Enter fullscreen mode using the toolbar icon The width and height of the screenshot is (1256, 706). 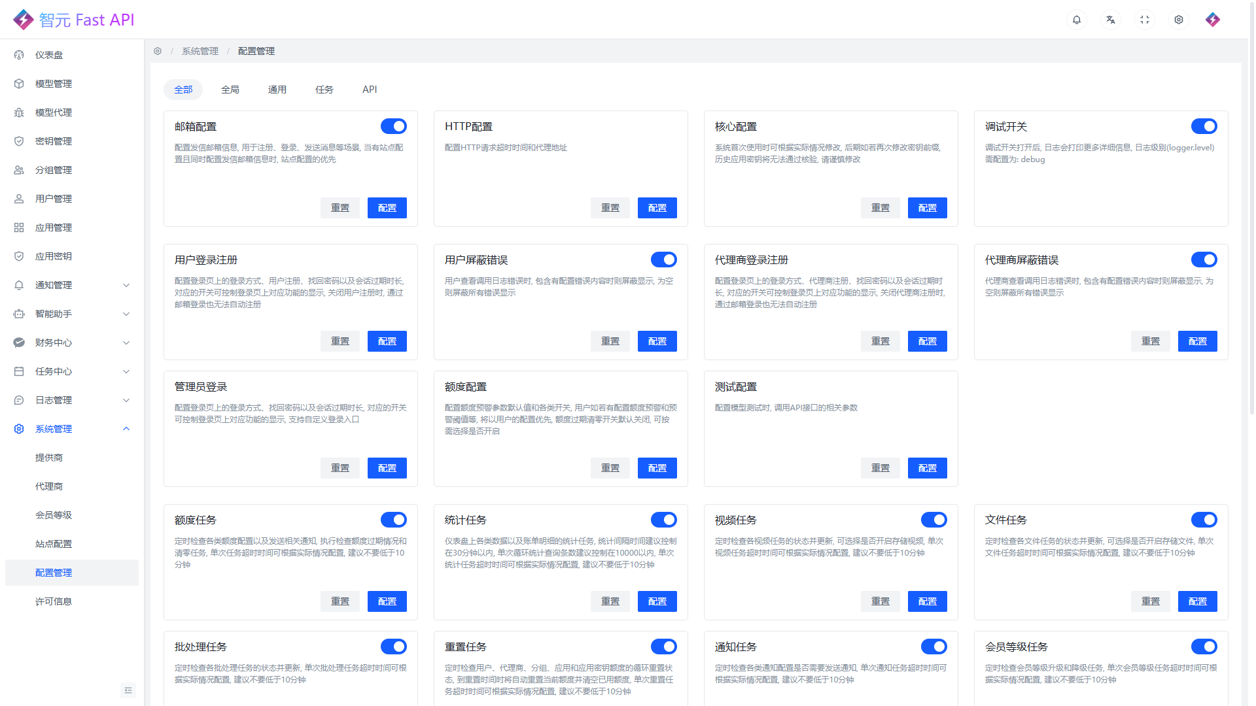(x=1145, y=20)
